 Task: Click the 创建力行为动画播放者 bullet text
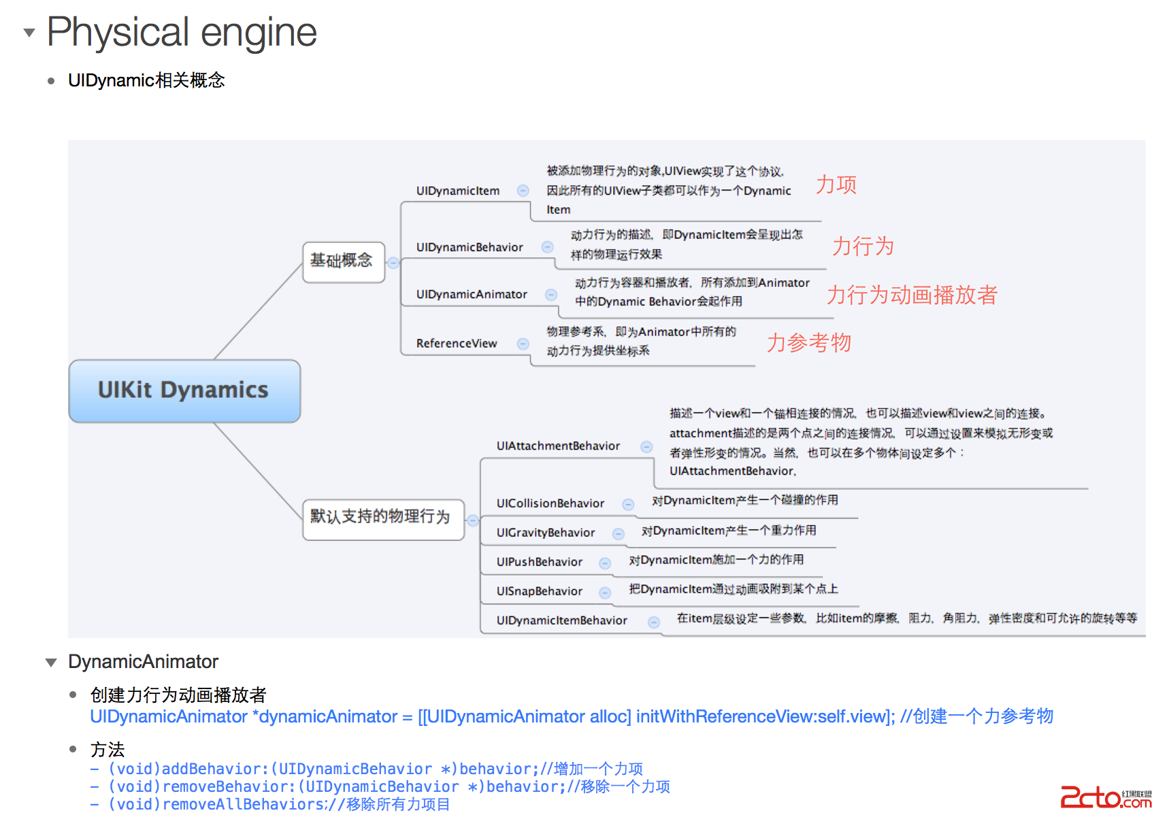[178, 695]
